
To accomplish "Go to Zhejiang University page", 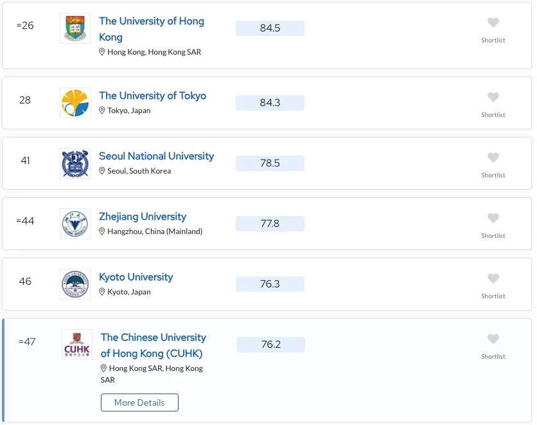I will coord(142,217).
